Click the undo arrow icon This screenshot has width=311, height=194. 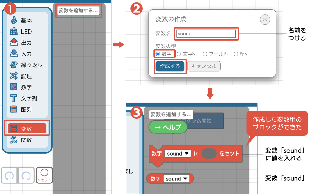[9, 175]
